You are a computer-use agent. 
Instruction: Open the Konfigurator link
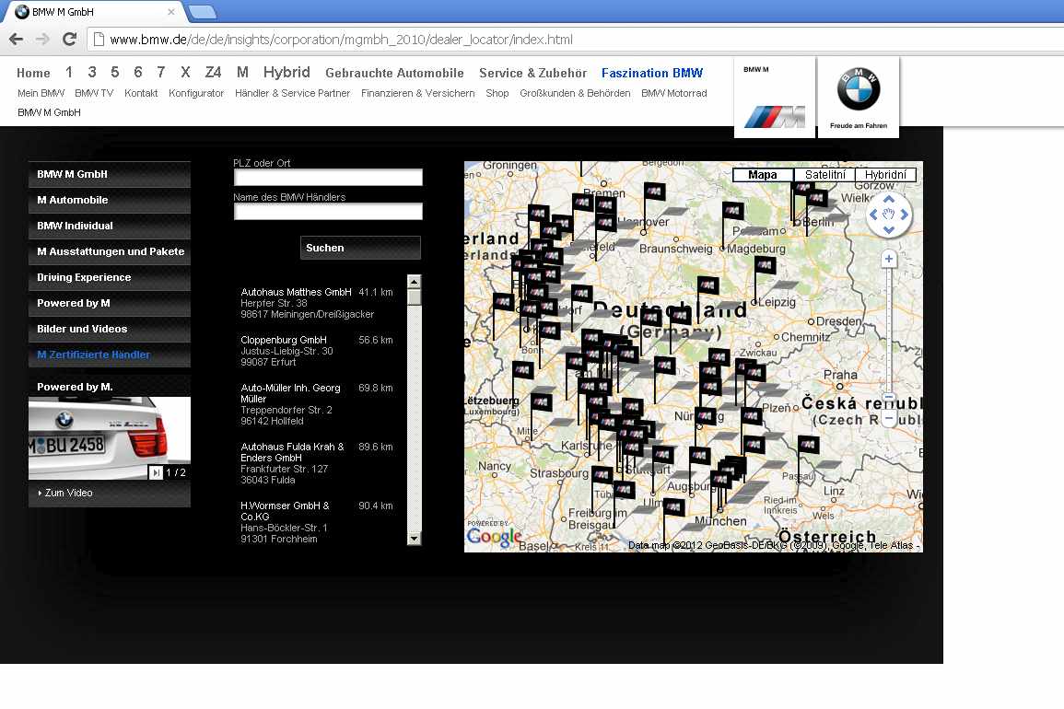tap(196, 93)
